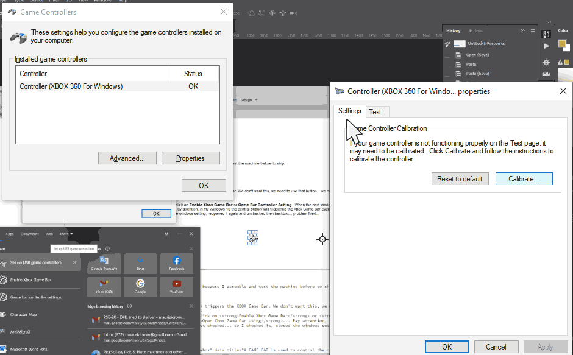Click the Calibrate button

click(524, 179)
